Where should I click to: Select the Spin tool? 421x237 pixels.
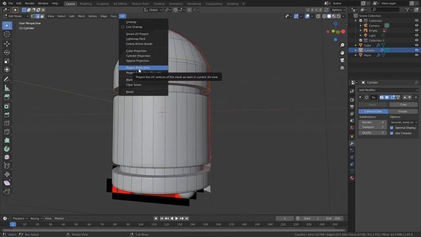[x=7, y=149]
